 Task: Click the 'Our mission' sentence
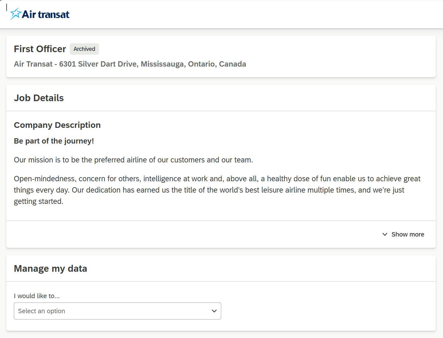(134, 160)
